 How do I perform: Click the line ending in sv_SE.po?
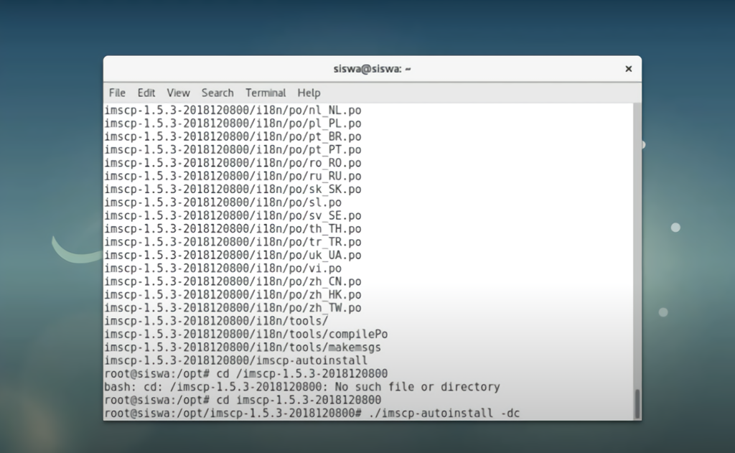click(233, 215)
